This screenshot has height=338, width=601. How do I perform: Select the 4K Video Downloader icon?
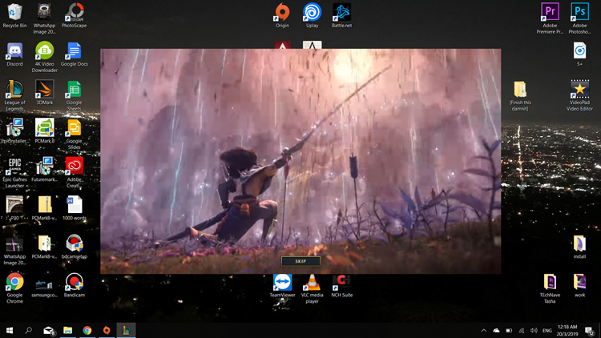pos(44,57)
